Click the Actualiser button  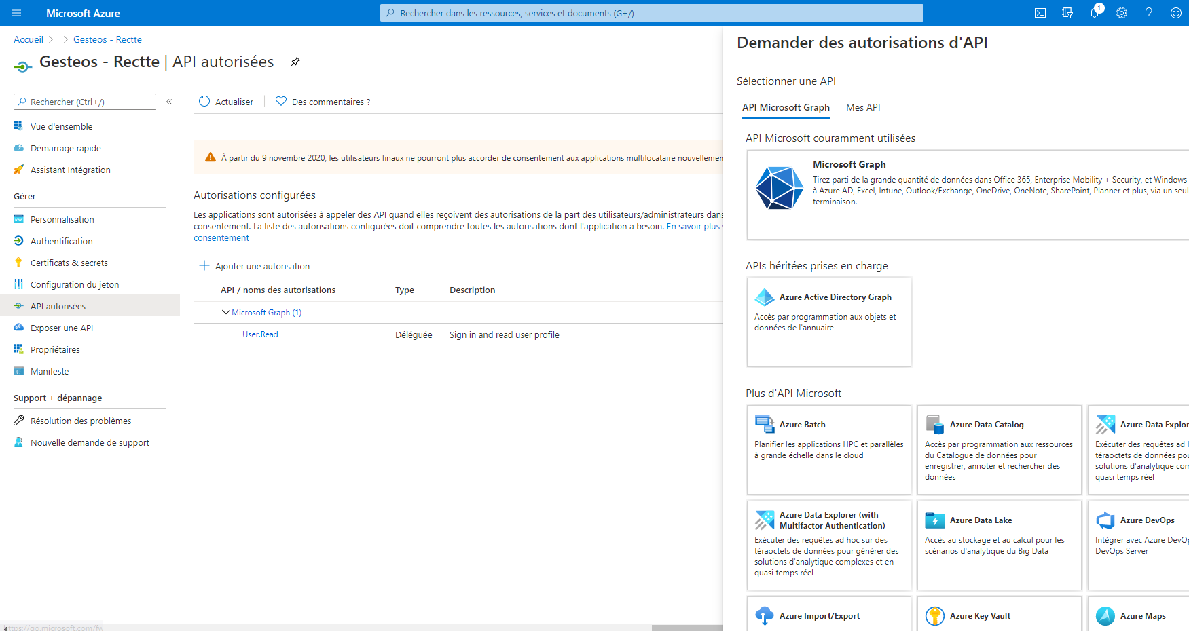(x=226, y=102)
